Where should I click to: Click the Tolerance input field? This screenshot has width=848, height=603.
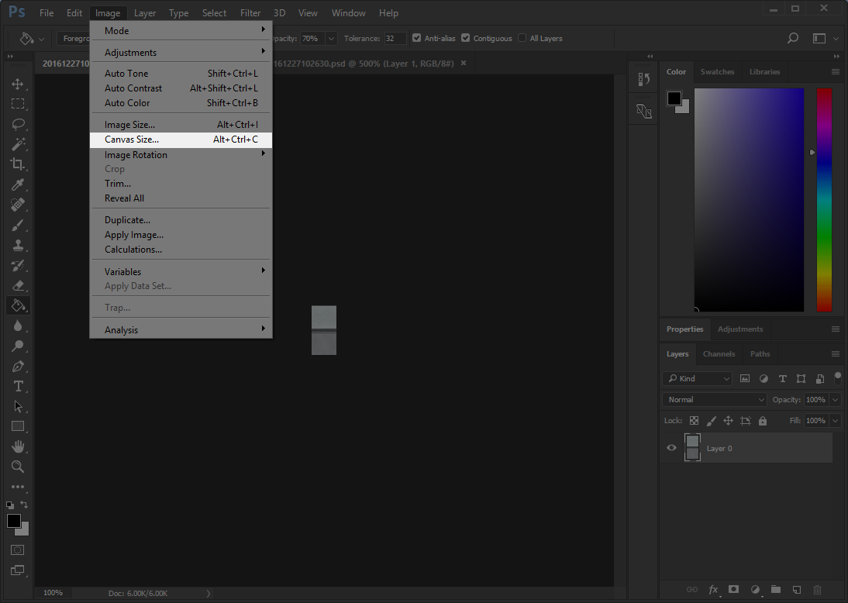pos(395,39)
